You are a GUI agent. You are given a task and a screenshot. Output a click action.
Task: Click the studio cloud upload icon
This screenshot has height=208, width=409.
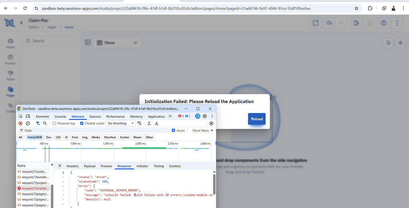[329, 23]
